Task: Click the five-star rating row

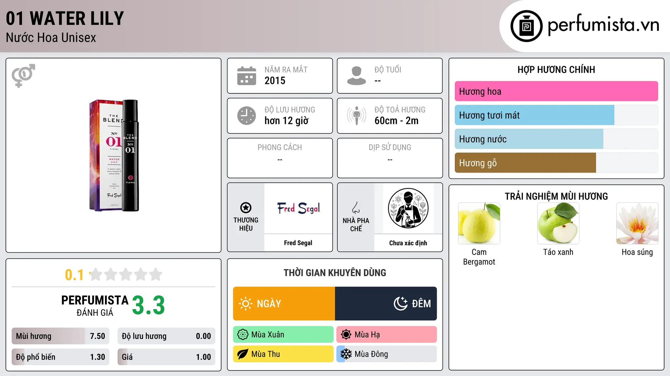Action: 126,274
